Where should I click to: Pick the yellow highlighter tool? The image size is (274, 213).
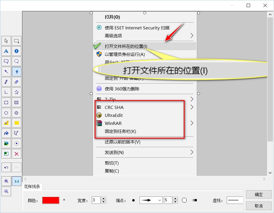pyautogui.click(x=6, y=123)
